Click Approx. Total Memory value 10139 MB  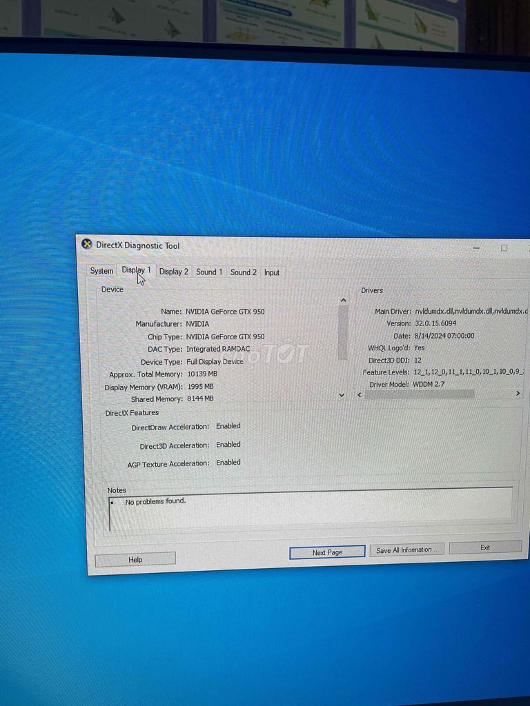(x=202, y=374)
